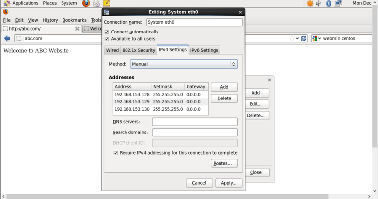Image resolution: width=378 pixels, height=199 pixels.
Task: Open the Firefox File menu
Action: [7, 20]
